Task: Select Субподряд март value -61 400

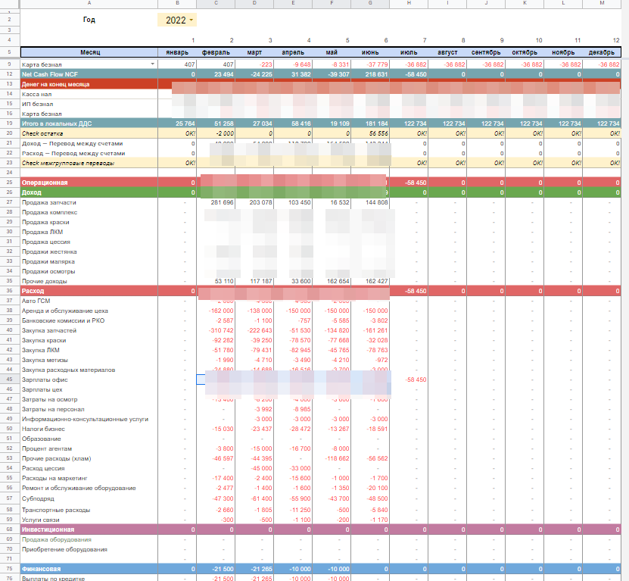Action: (x=254, y=498)
